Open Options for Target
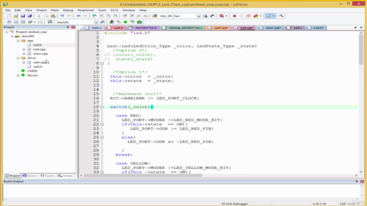The height and width of the screenshot is (206, 367). (103, 22)
